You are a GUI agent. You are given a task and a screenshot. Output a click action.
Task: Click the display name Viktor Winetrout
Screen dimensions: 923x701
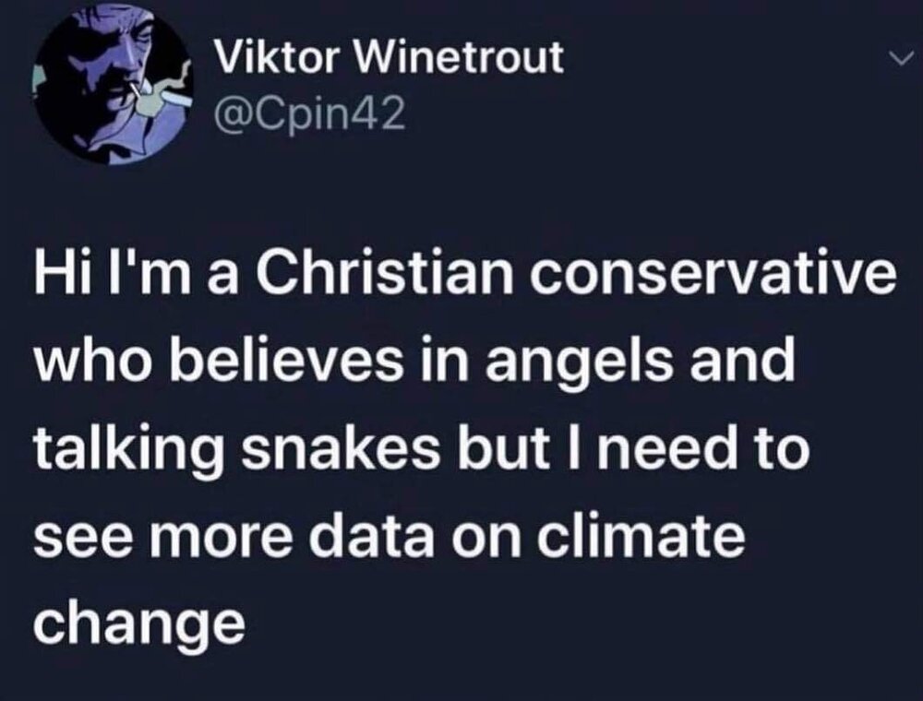pos(388,57)
